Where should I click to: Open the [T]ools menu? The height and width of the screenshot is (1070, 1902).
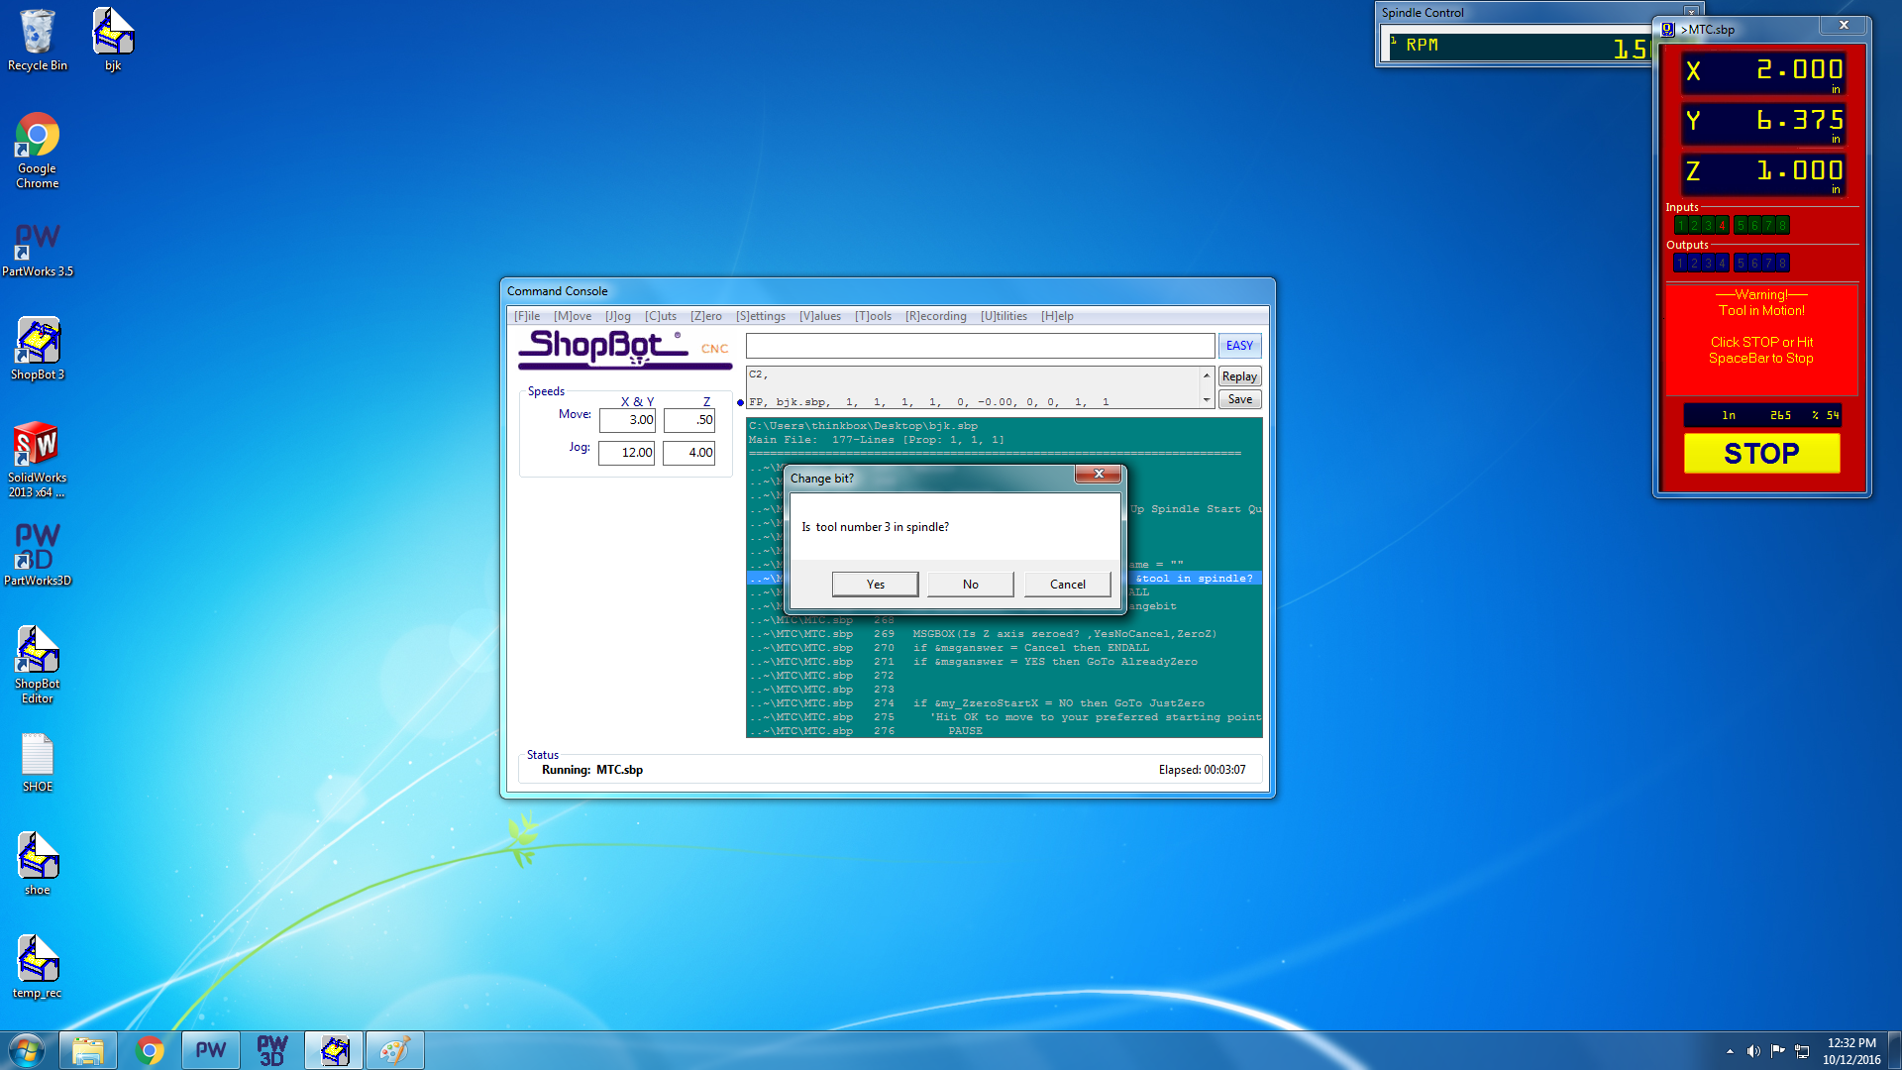874,316
